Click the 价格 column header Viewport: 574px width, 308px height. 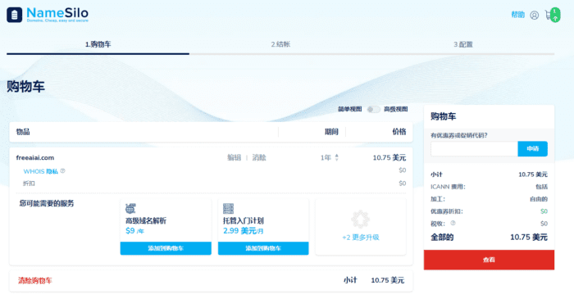click(399, 132)
